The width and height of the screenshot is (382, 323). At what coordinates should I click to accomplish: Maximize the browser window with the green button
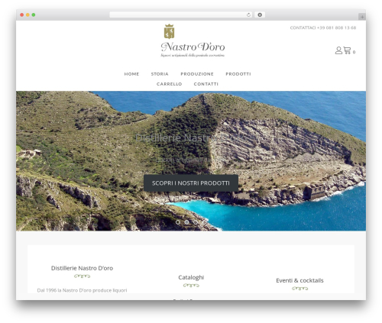point(34,15)
